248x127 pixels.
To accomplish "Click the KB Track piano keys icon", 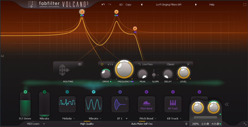I will pos(173,104).
